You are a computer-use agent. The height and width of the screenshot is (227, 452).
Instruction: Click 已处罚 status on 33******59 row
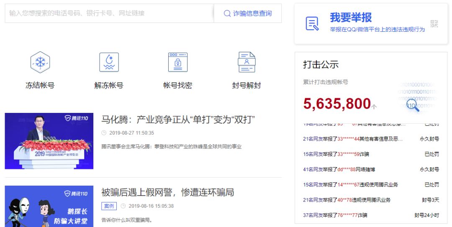[x=432, y=154]
